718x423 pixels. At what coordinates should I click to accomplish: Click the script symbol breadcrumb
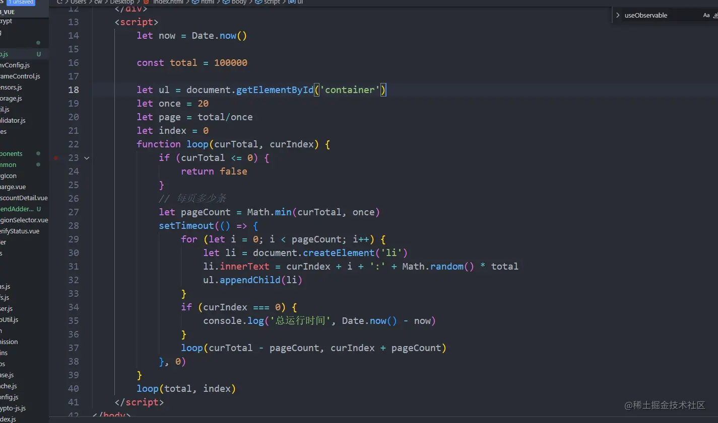272,2
